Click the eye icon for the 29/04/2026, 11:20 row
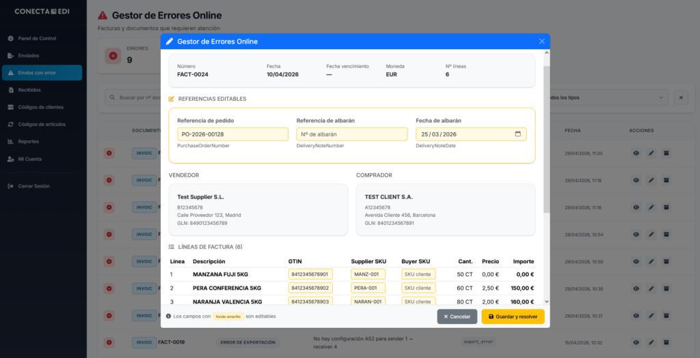Viewport: 700px width, 358px height. (x=636, y=153)
